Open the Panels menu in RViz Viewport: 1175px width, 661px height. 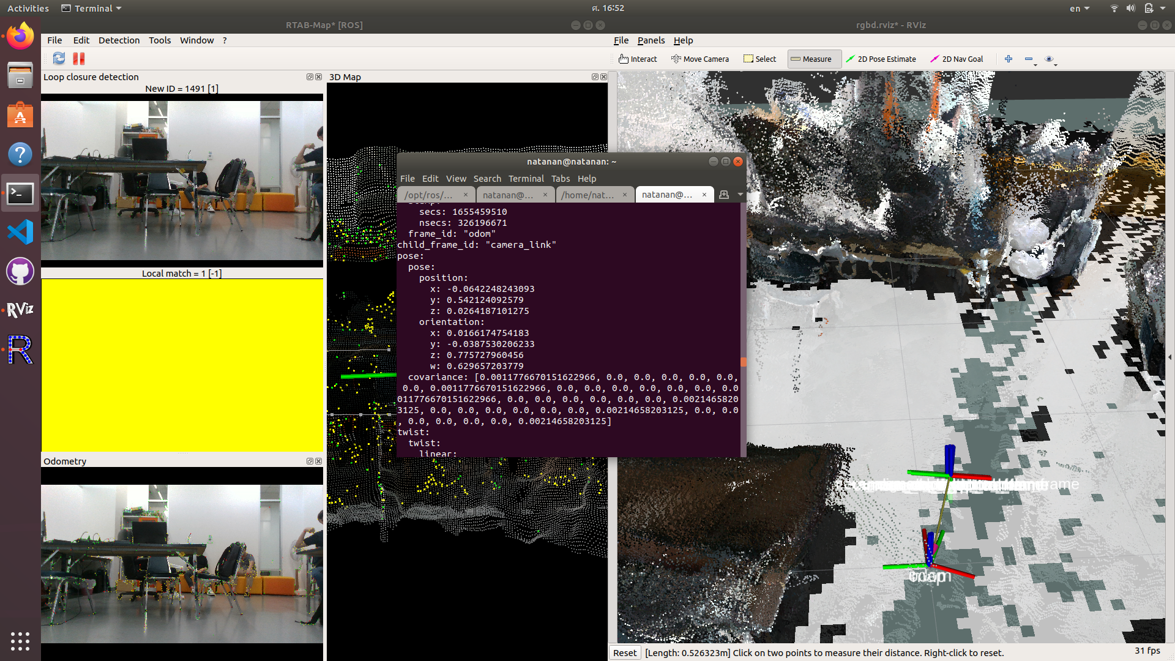point(651,40)
